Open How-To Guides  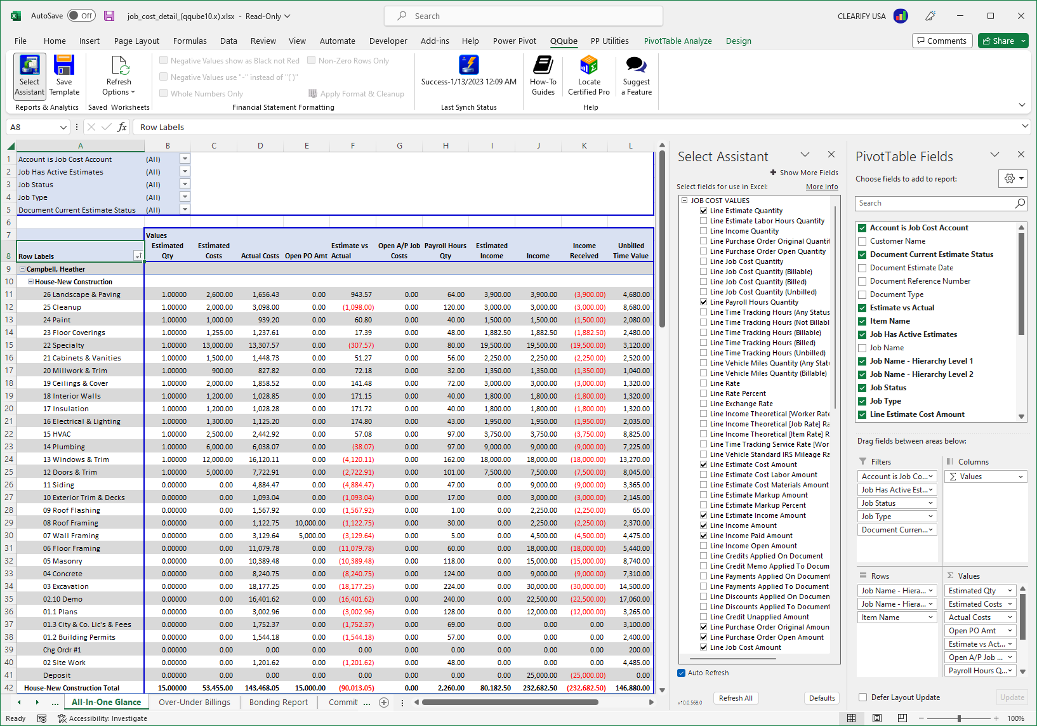coord(543,75)
